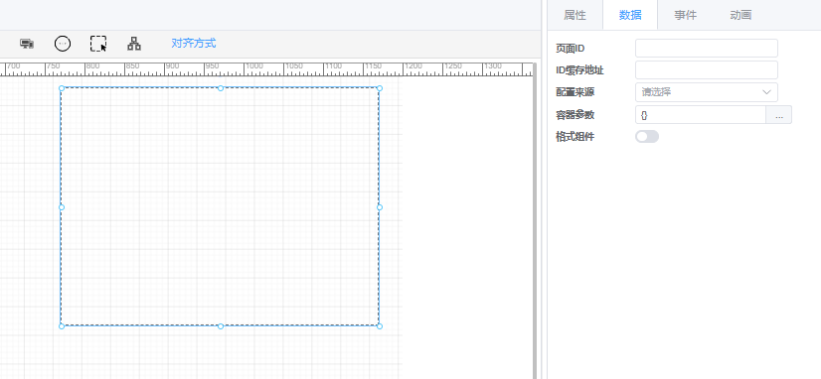Click the 格式组件 label
This screenshot has width=821, height=379.
click(x=575, y=137)
